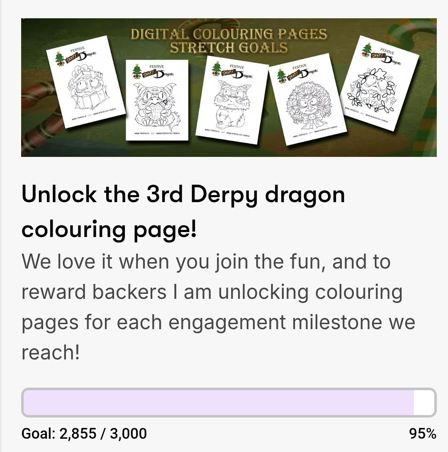Click the filled purple portion of progress bar
Screen dimensions: 448x452
[218, 403]
